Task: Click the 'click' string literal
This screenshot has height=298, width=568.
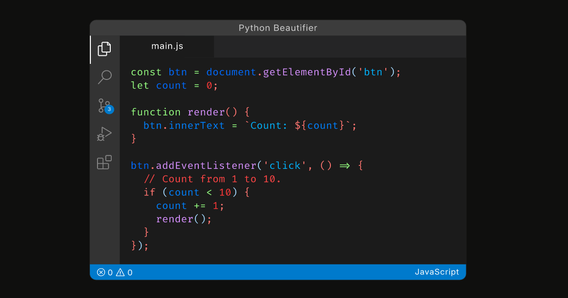Action: [285, 166]
